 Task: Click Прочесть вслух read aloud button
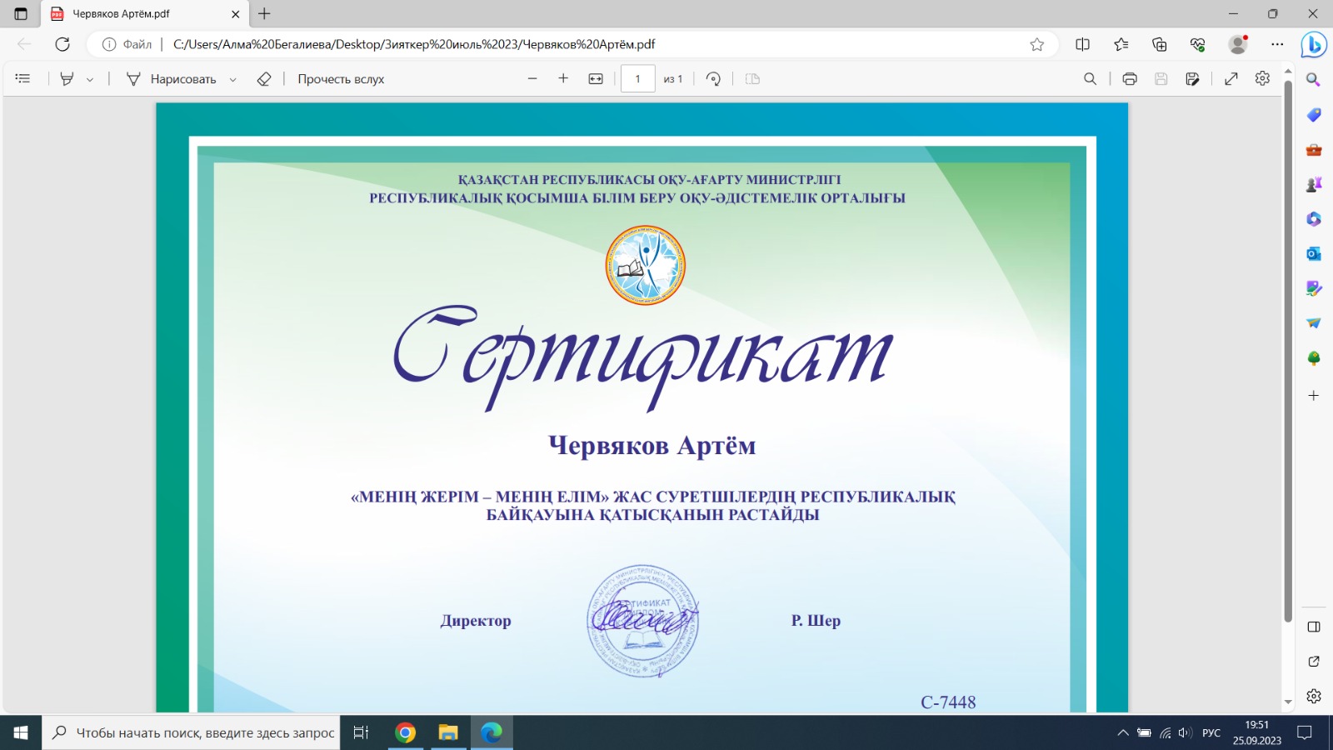[341, 78]
